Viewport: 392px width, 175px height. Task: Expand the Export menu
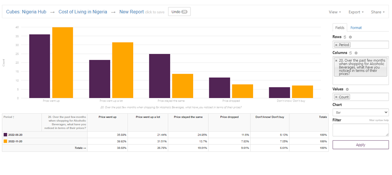(356, 12)
